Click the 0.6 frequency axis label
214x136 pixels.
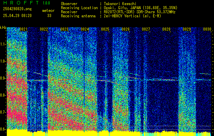coord(3,129)
